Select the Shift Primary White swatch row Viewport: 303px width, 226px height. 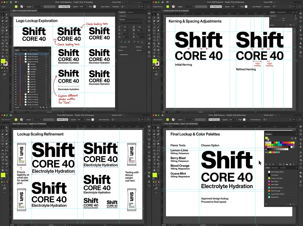281,172
